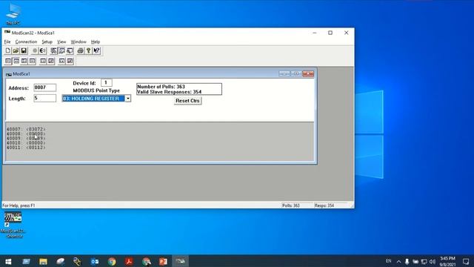Open Outlook from the taskbar
This screenshot has height=267, width=474.
(95, 261)
